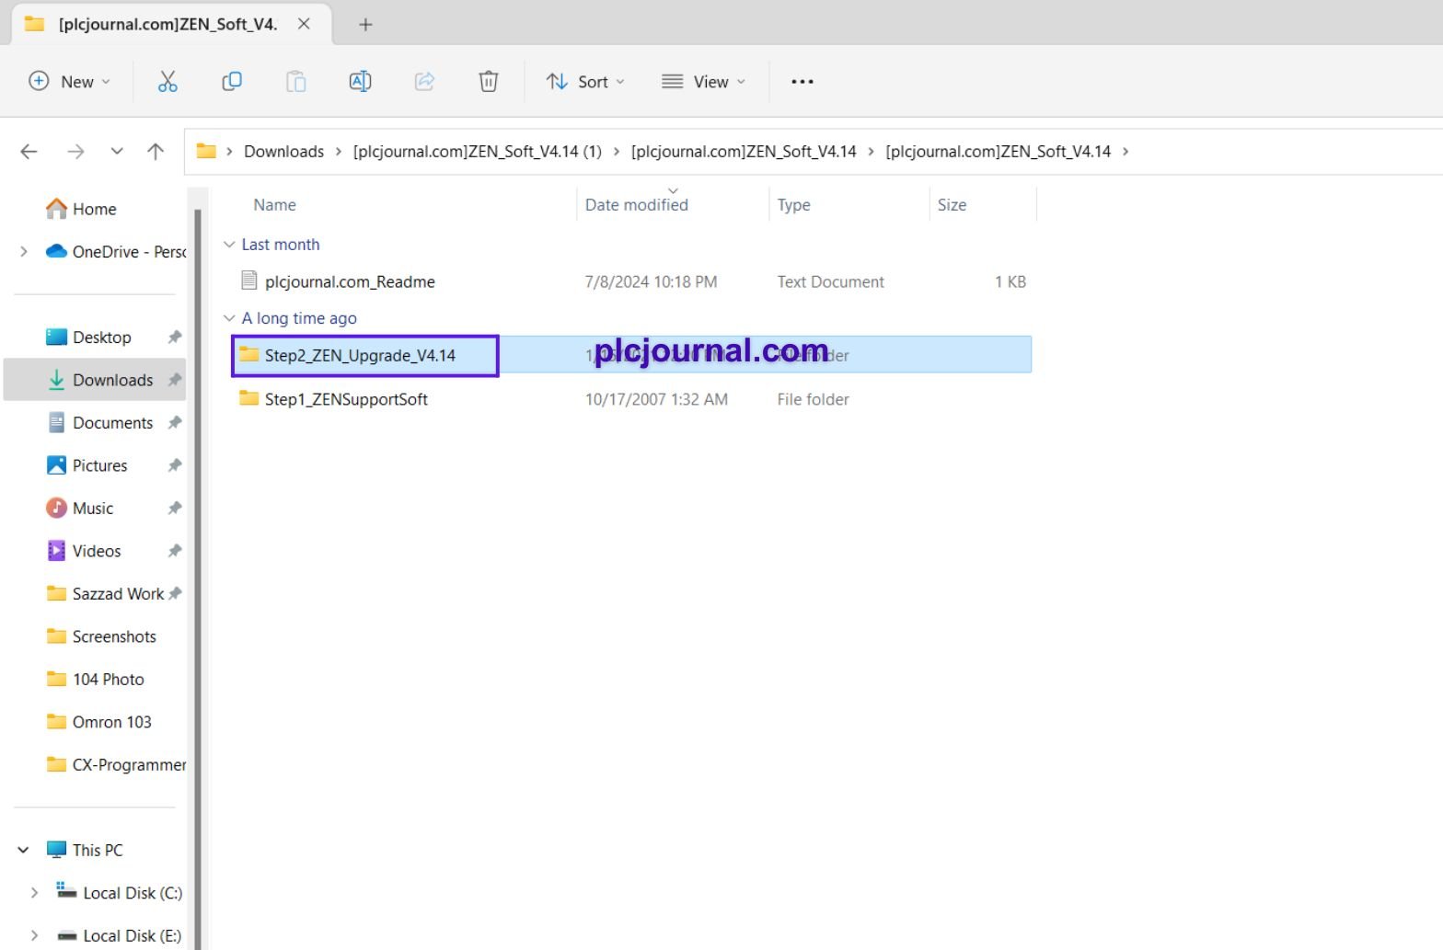Select This PC in navigation pane
1443x950 pixels.
[x=97, y=851]
